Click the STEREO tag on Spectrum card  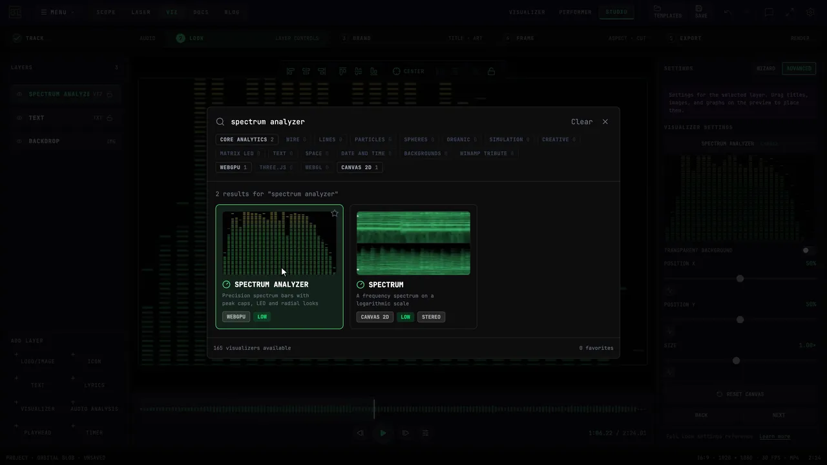click(431, 317)
